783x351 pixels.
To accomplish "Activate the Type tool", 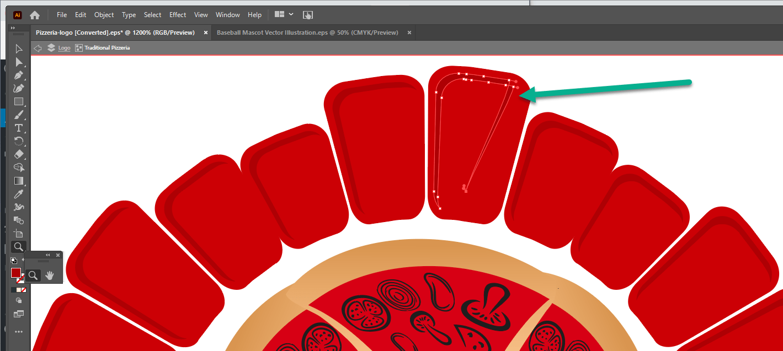I will [x=19, y=128].
